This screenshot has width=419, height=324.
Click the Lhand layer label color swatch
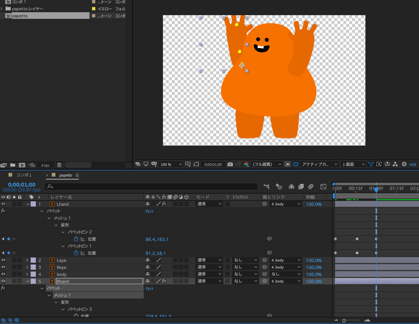33,204
